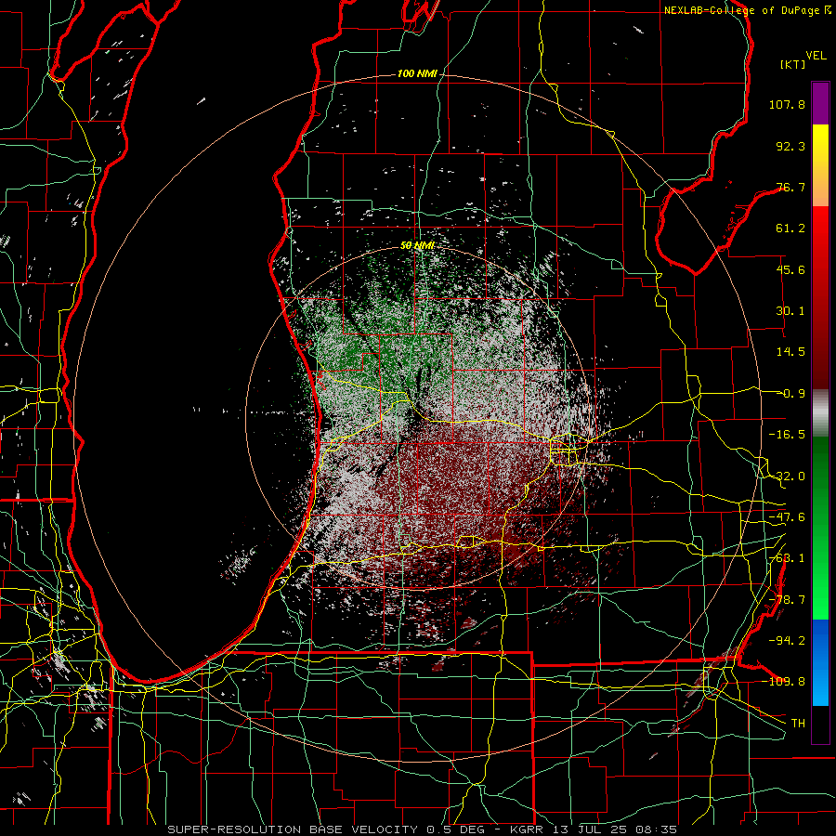Select the 14.5 legend value
This screenshot has width=836, height=836.
[x=790, y=352]
